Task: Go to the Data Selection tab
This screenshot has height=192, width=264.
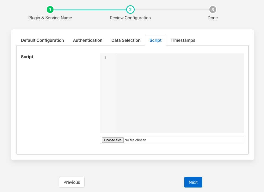Action: coord(126,40)
